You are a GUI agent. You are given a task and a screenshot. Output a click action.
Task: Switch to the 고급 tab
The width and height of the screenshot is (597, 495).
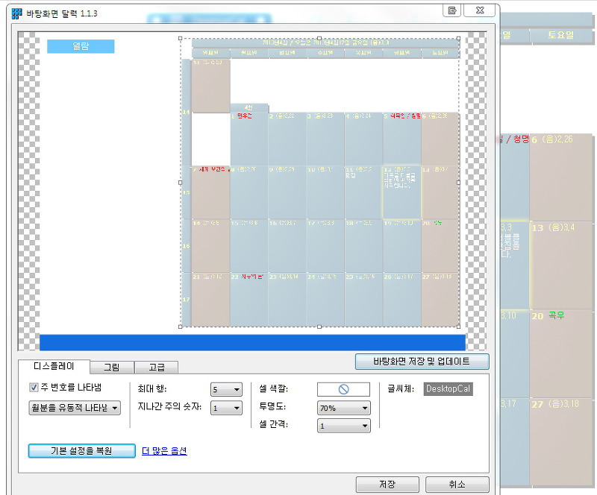coord(157,368)
